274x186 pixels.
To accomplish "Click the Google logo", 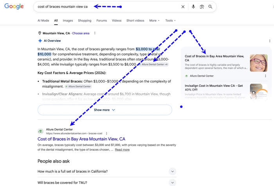I will 14,6.
